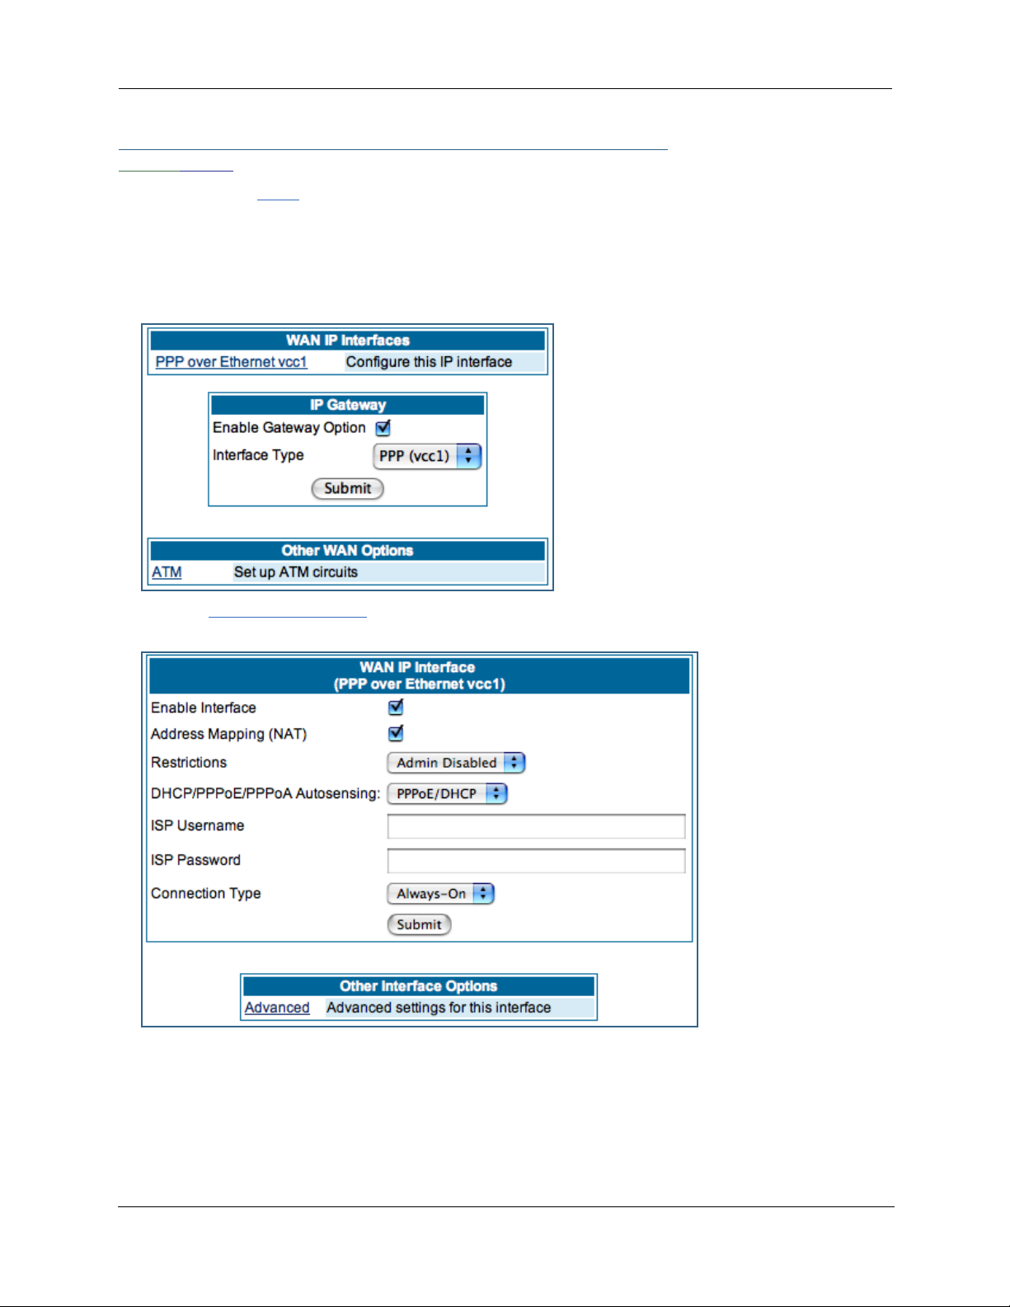This screenshot has width=1010, height=1307.
Task: Click the 'DHCP/PPPoE/PPPoA Autosensing:' label
Action: click(265, 793)
